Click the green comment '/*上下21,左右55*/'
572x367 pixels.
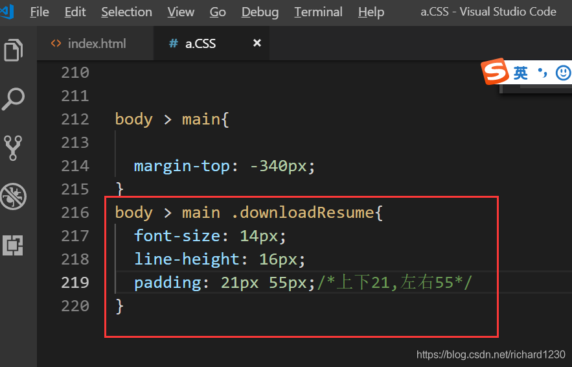[395, 283]
